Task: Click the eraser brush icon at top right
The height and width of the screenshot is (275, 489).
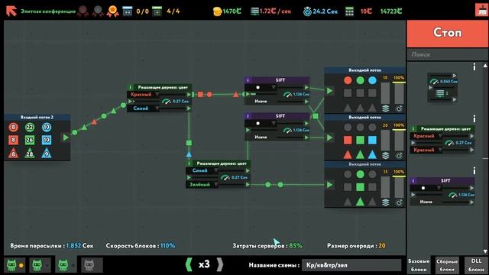Action: click(x=481, y=10)
